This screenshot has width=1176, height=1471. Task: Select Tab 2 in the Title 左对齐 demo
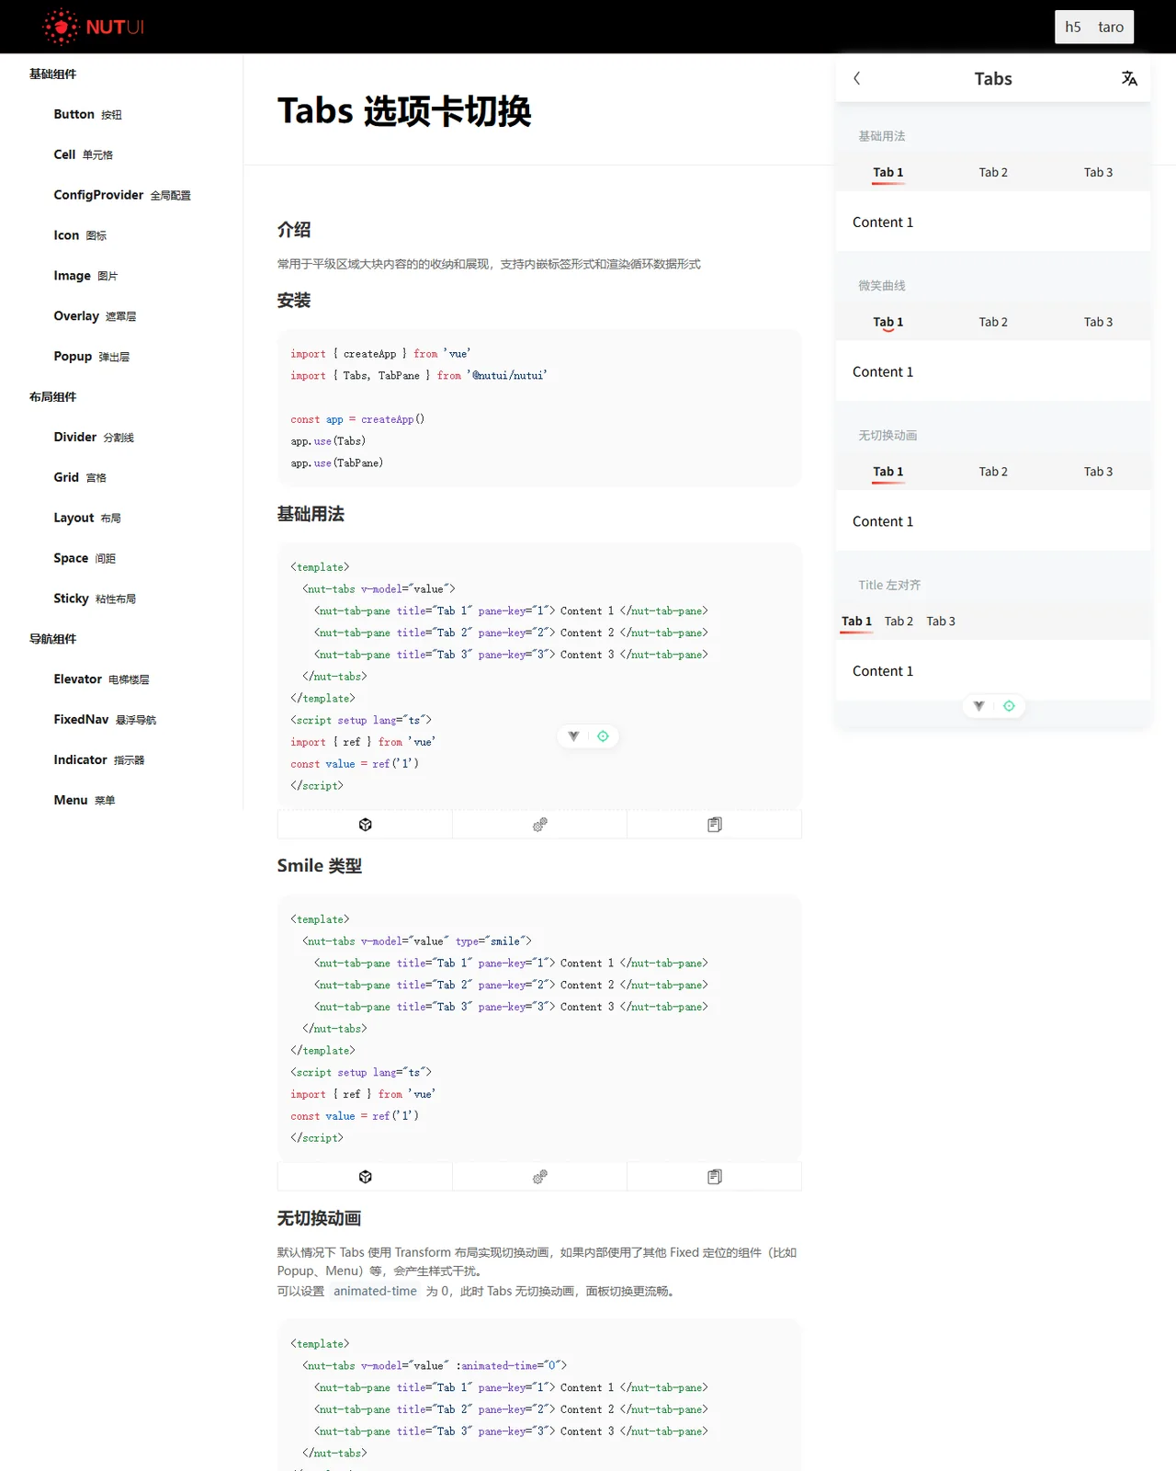point(899,621)
